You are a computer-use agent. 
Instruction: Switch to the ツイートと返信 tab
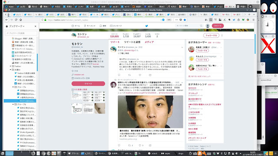(x=132, y=42)
